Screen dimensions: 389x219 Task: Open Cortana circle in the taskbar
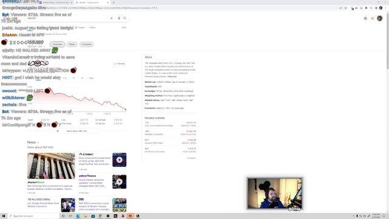pyautogui.click(x=63, y=216)
